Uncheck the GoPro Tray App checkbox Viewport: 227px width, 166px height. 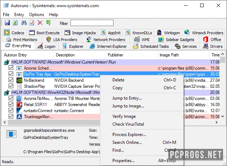(x=11, y=74)
